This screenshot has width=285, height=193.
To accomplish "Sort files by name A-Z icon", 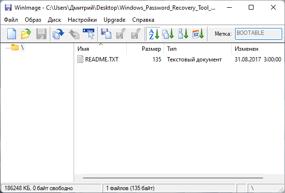I will point(154,34).
